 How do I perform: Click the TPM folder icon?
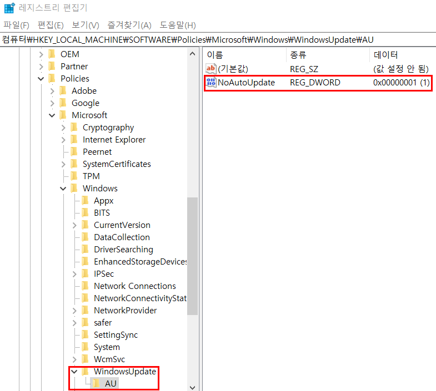74,176
